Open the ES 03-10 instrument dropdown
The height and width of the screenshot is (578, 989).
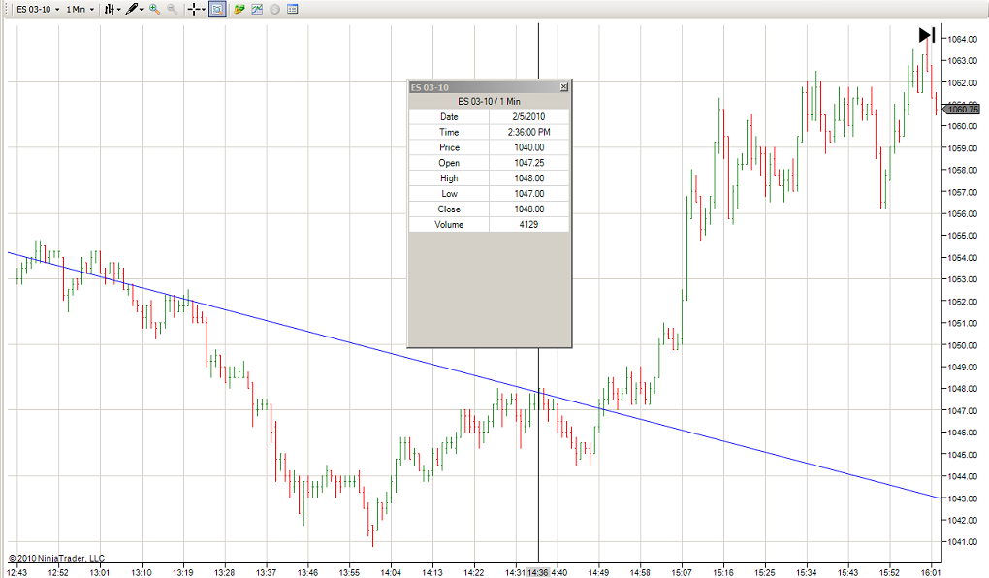pos(38,10)
